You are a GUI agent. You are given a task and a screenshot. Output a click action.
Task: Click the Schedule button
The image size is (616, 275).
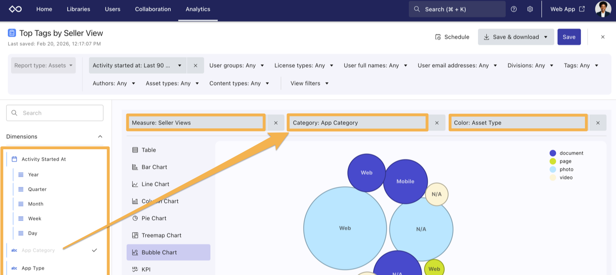[x=452, y=37]
